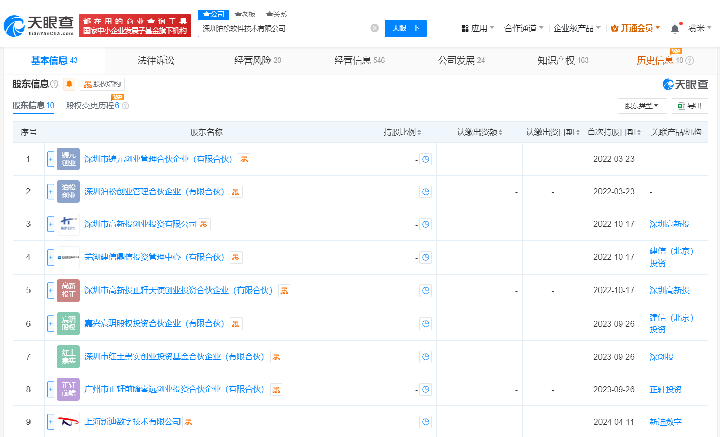
Task: Switch to the 经营信息 tab
Action: [x=359, y=61]
